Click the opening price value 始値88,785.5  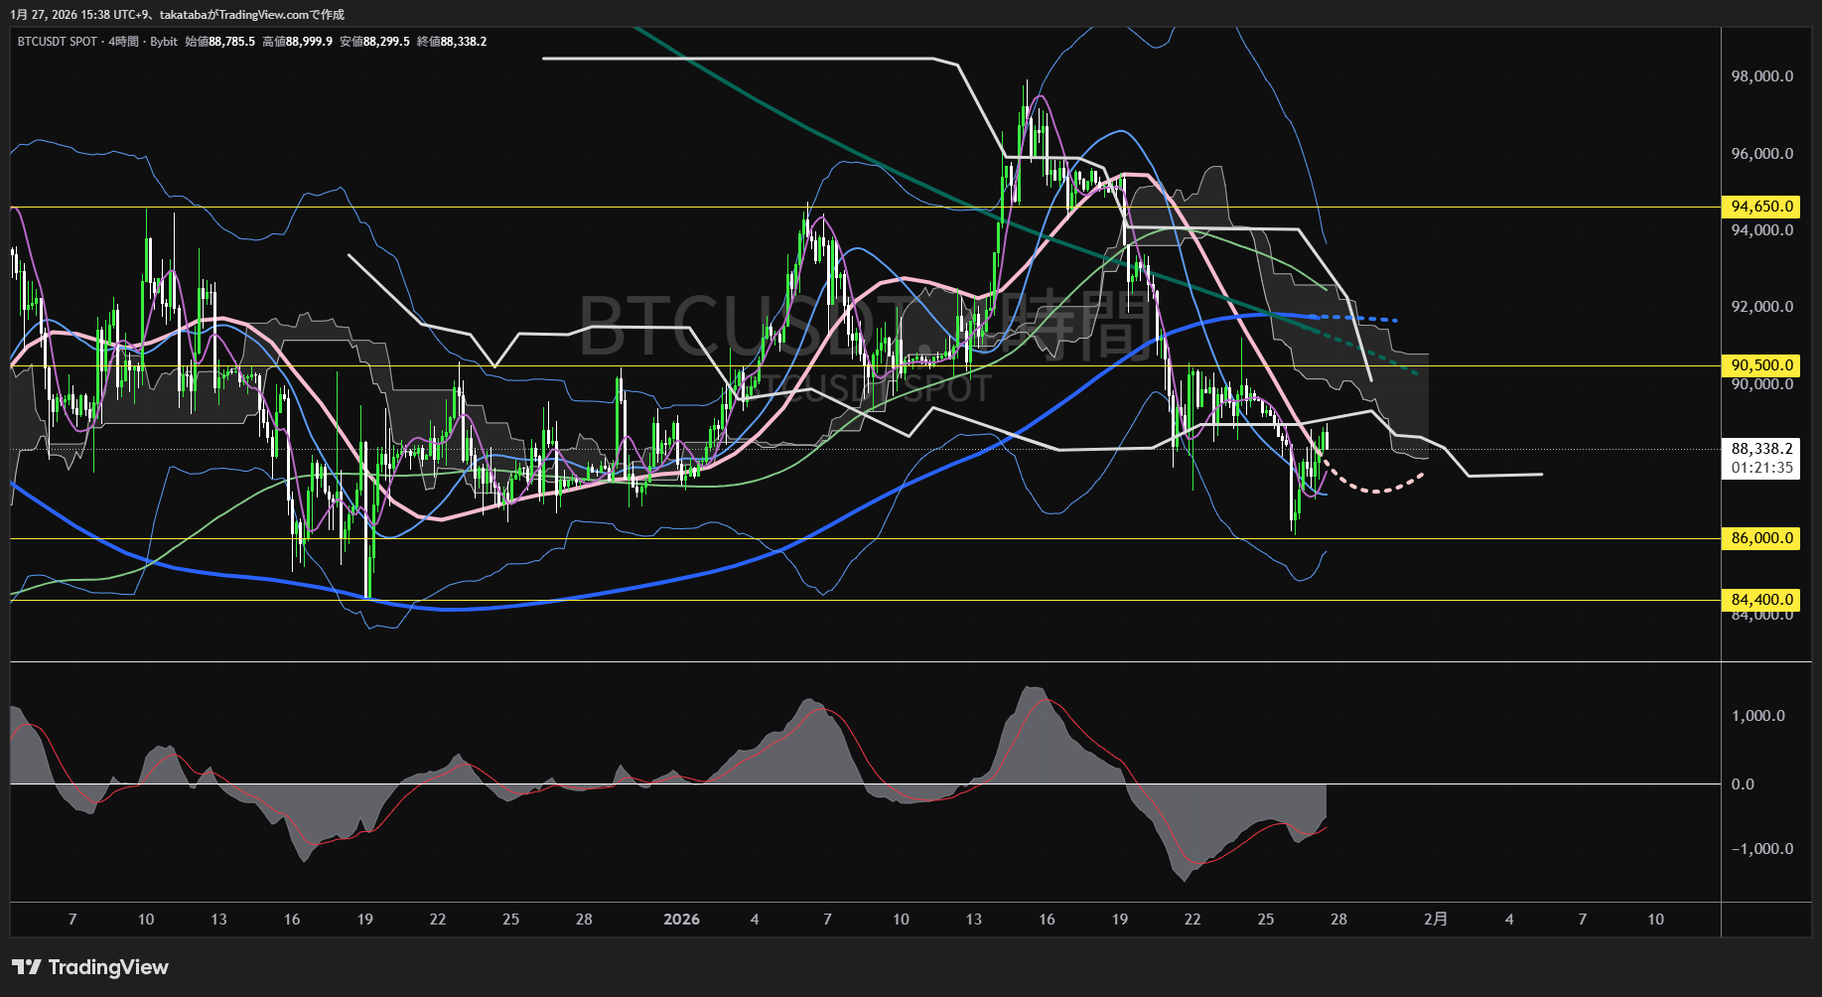(x=220, y=42)
